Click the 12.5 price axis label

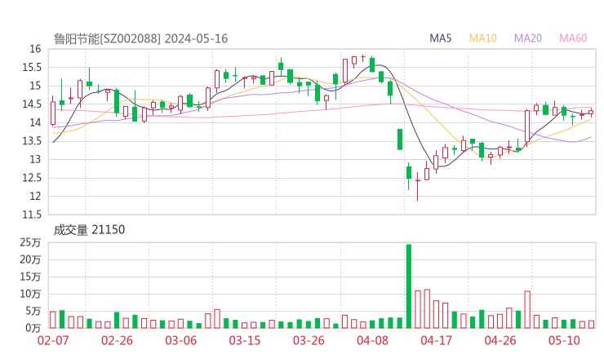click(x=32, y=178)
